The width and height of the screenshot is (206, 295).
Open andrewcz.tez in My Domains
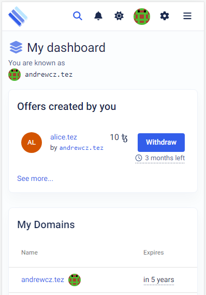42,280
